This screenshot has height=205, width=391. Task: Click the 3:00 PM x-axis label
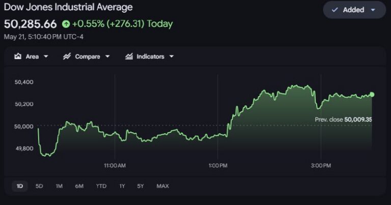pos(321,165)
